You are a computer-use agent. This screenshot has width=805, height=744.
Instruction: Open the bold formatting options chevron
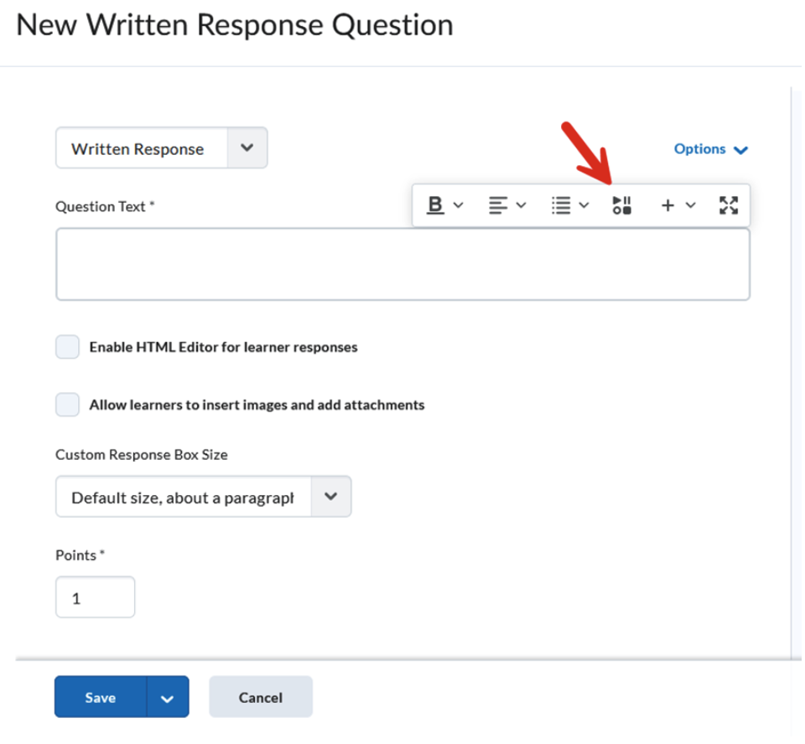click(459, 205)
